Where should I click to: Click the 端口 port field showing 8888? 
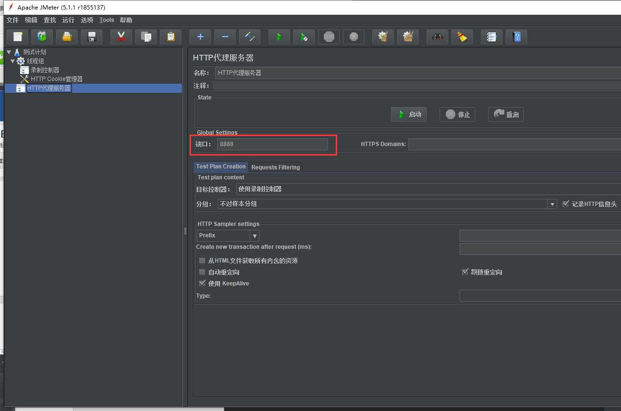coord(272,144)
